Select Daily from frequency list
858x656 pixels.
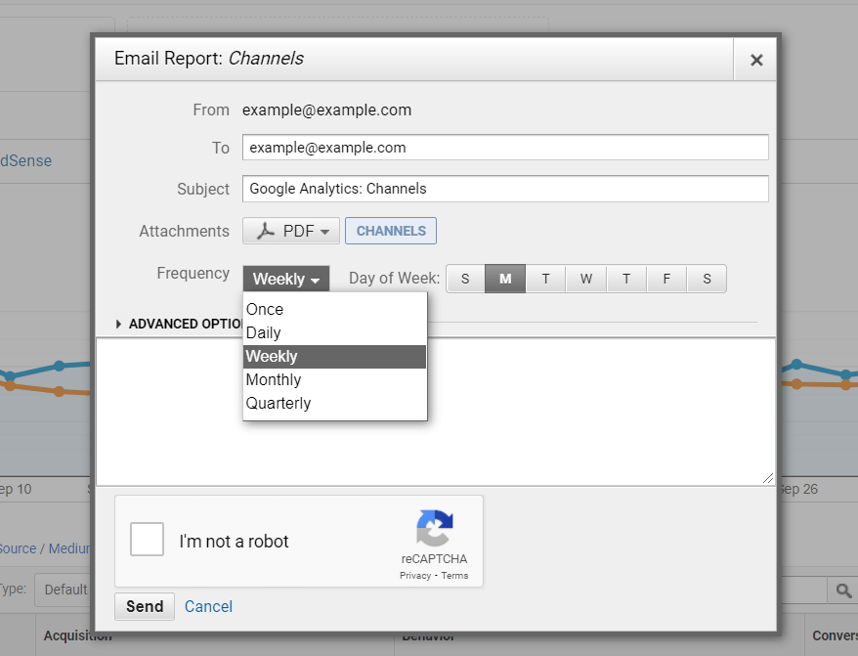coord(334,333)
